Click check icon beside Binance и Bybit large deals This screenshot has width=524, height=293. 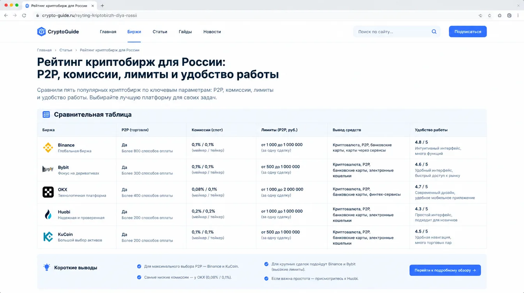(x=266, y=264)
